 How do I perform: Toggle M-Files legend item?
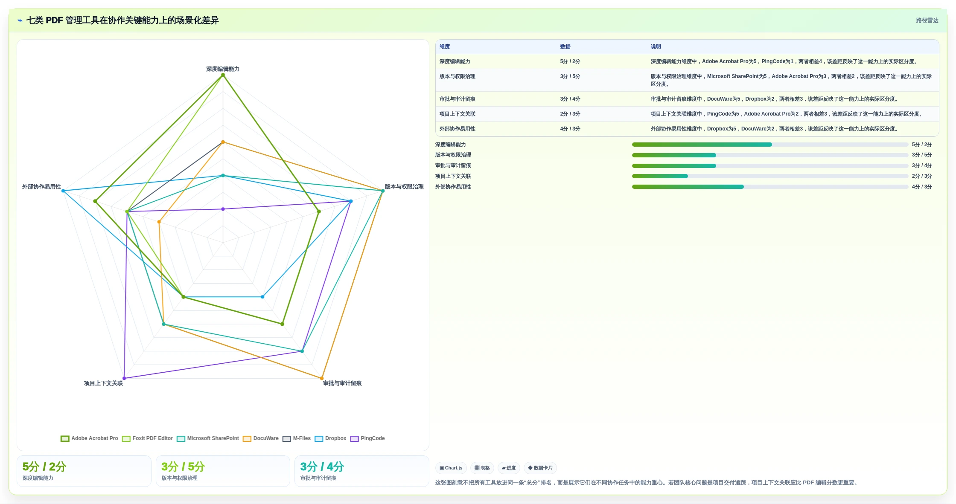[x=297, y=438]
